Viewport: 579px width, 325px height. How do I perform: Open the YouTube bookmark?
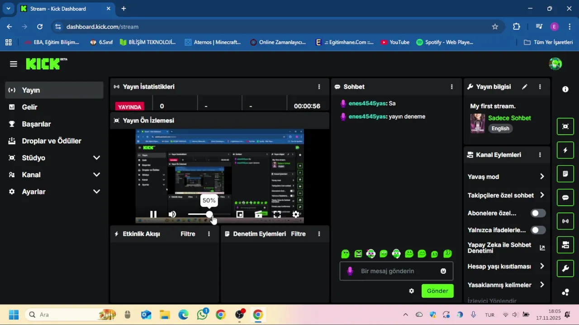pos(395,42)
